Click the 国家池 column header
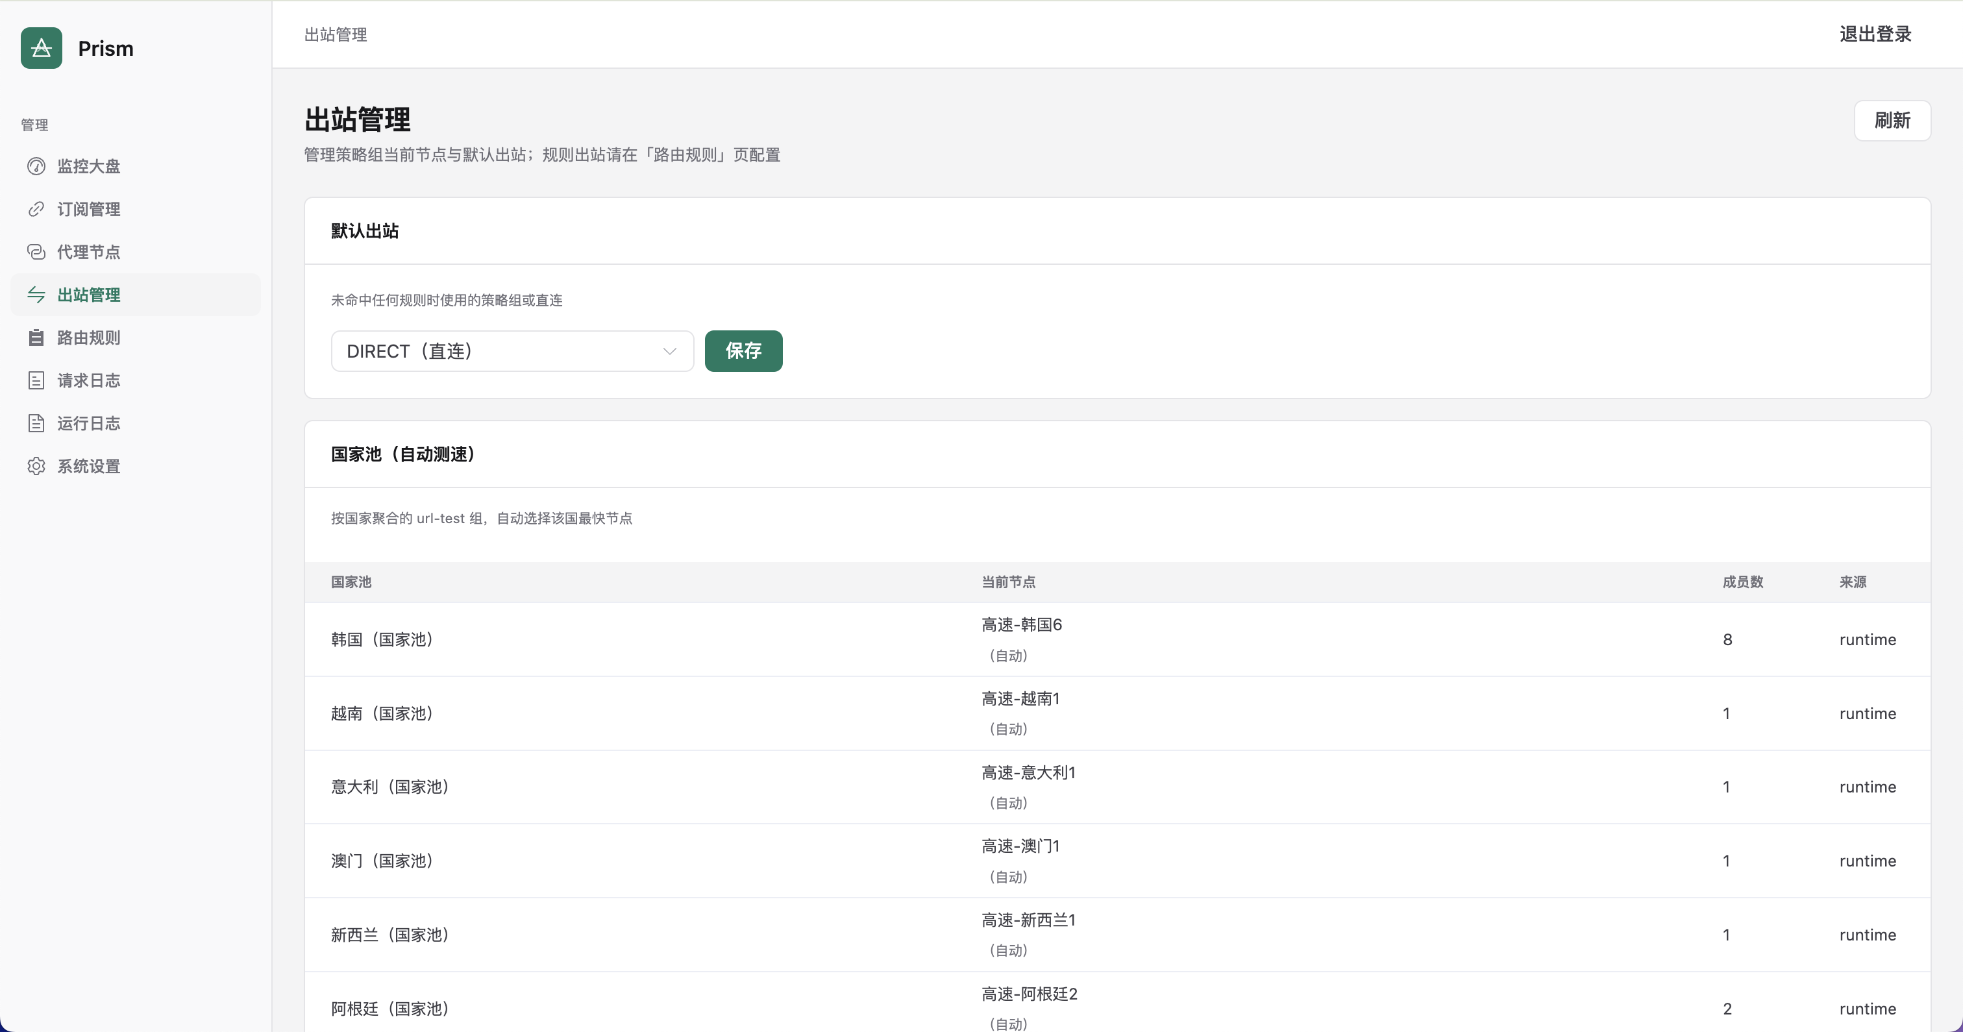Screen dimensions: 1963x1032 coord(351,582)
